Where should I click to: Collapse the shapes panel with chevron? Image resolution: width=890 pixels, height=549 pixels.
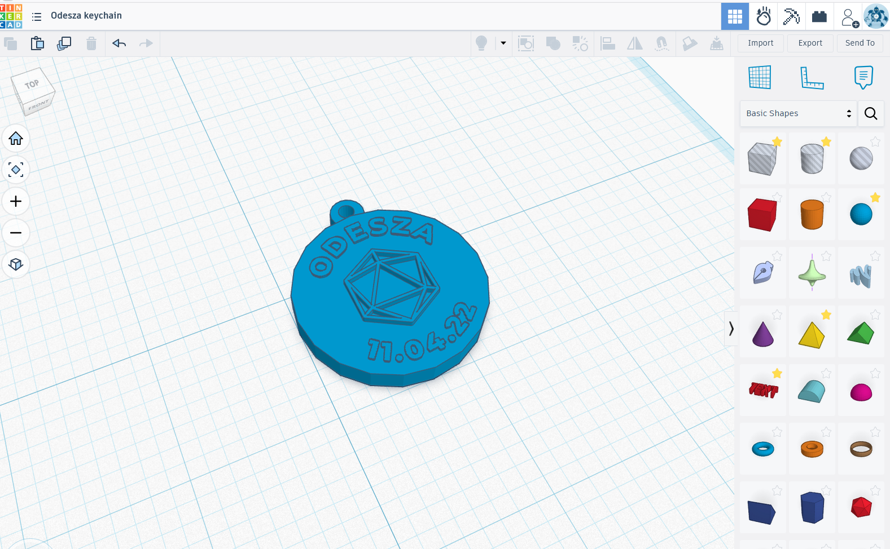(731, 329)
